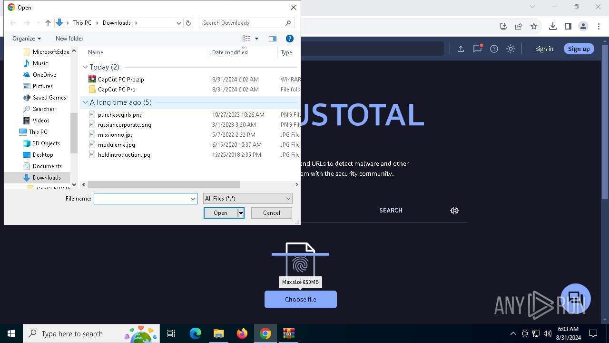Image resolution: width=609 pixels, height=343 pixels.
Task: Select the purchasegirls.png file
Action: [x=120, y=115]
